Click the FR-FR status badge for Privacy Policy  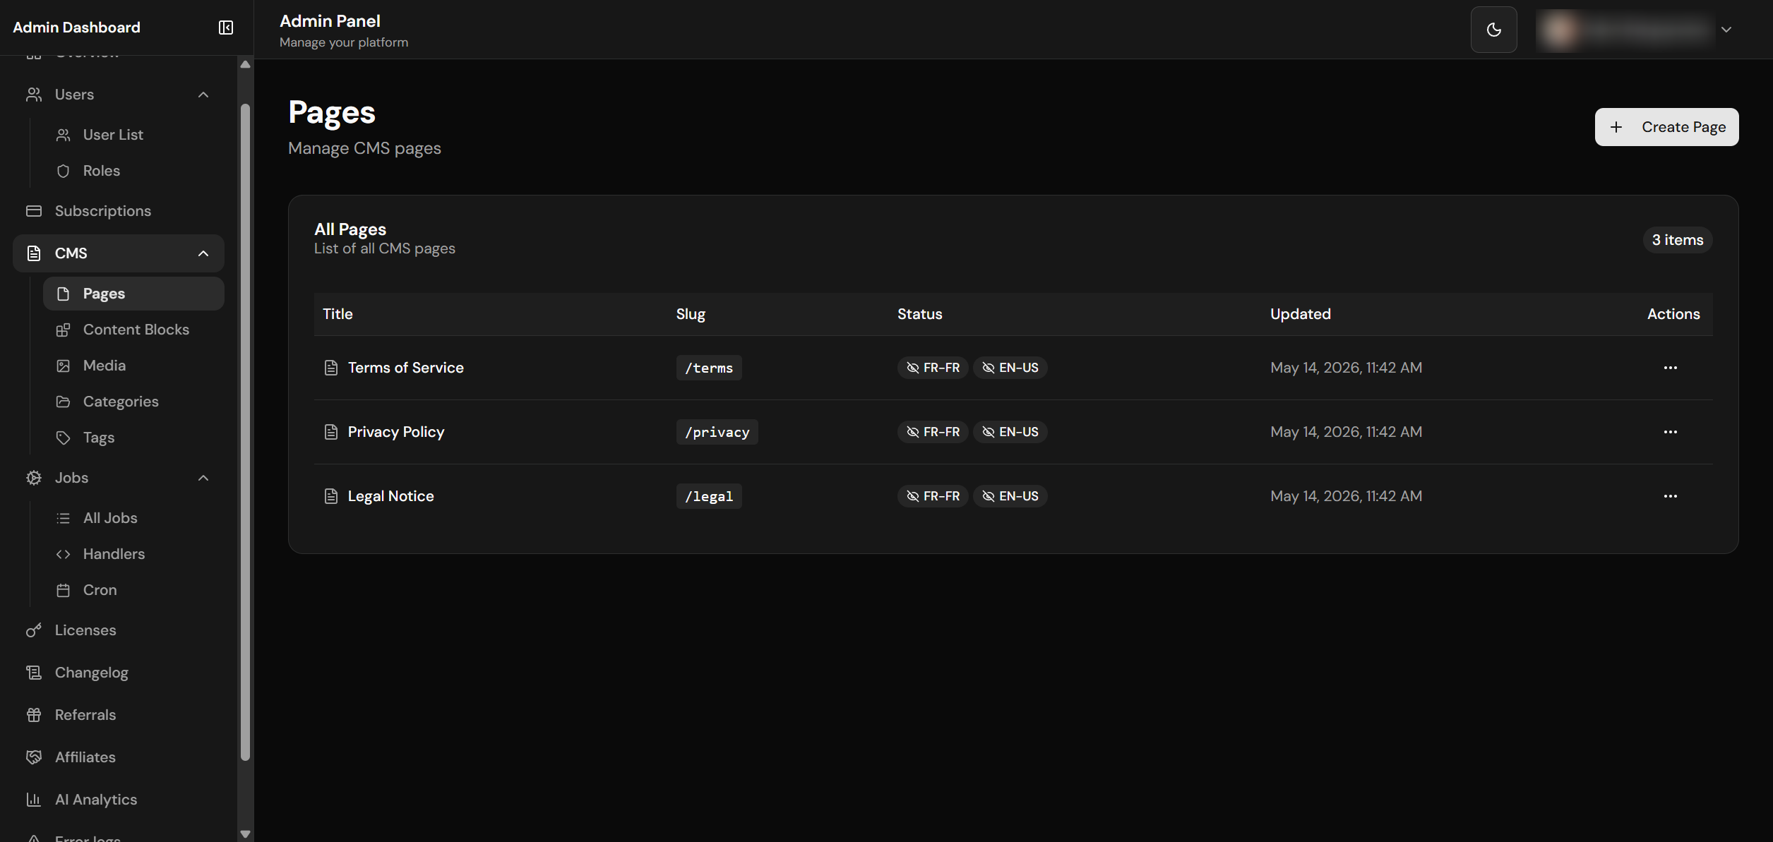point(933,432)
